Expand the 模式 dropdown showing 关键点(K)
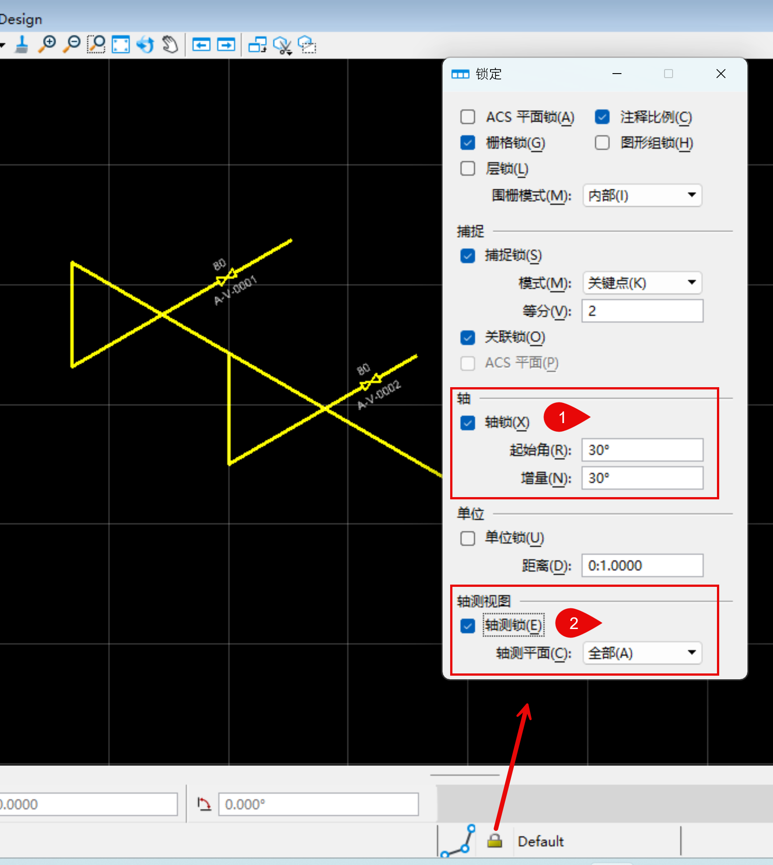Screen dimensions: 773x865 pos(642,283)
